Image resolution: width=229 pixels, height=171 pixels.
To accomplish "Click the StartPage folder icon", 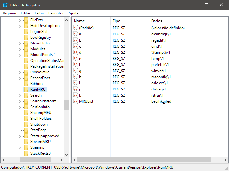I will [x=26, y=130].
